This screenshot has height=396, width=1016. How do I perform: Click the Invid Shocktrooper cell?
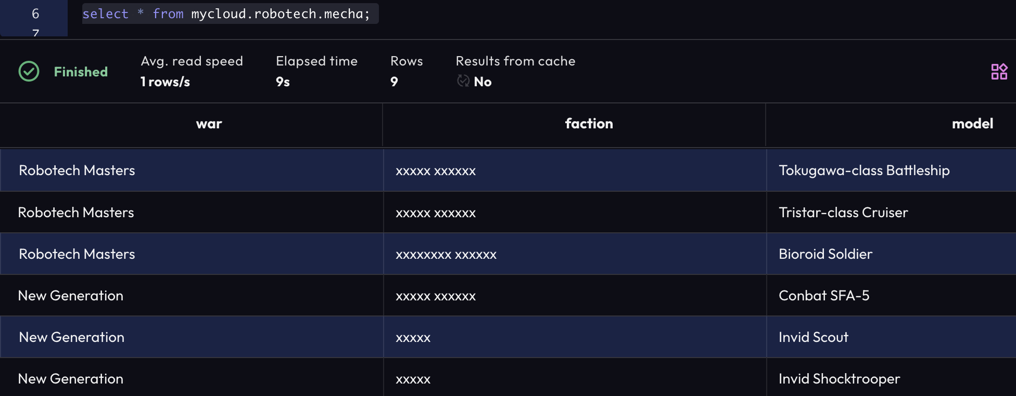839,379
